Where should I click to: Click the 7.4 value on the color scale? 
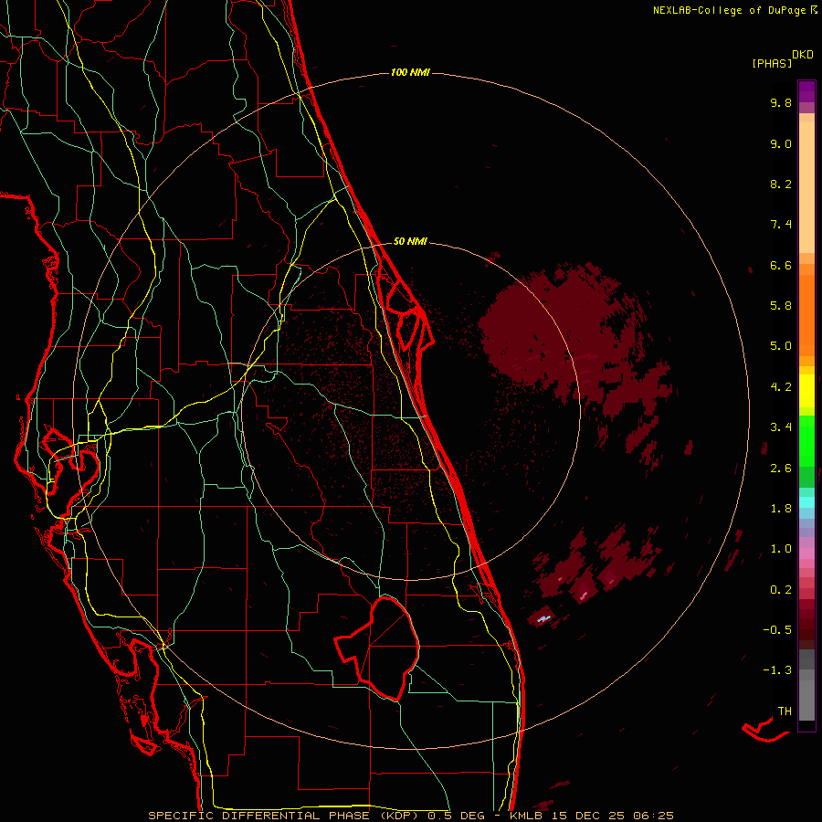(781, 225)
